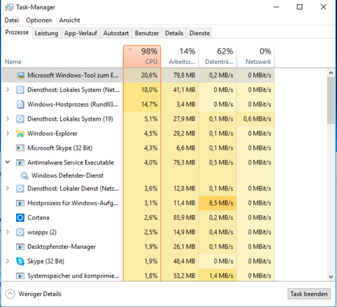This screenshot has height=307, width=337.
Task: Expand Diensthost: Lokales System (19) group
Action: tap(8, 119)
